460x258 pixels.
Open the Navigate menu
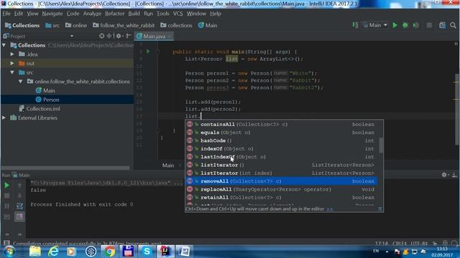click(x=52, y=14)
